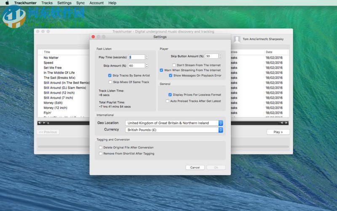Click the step-forward icon in player bar
The width and height of the screenshot is (337, 211).
tap(286, 123)
